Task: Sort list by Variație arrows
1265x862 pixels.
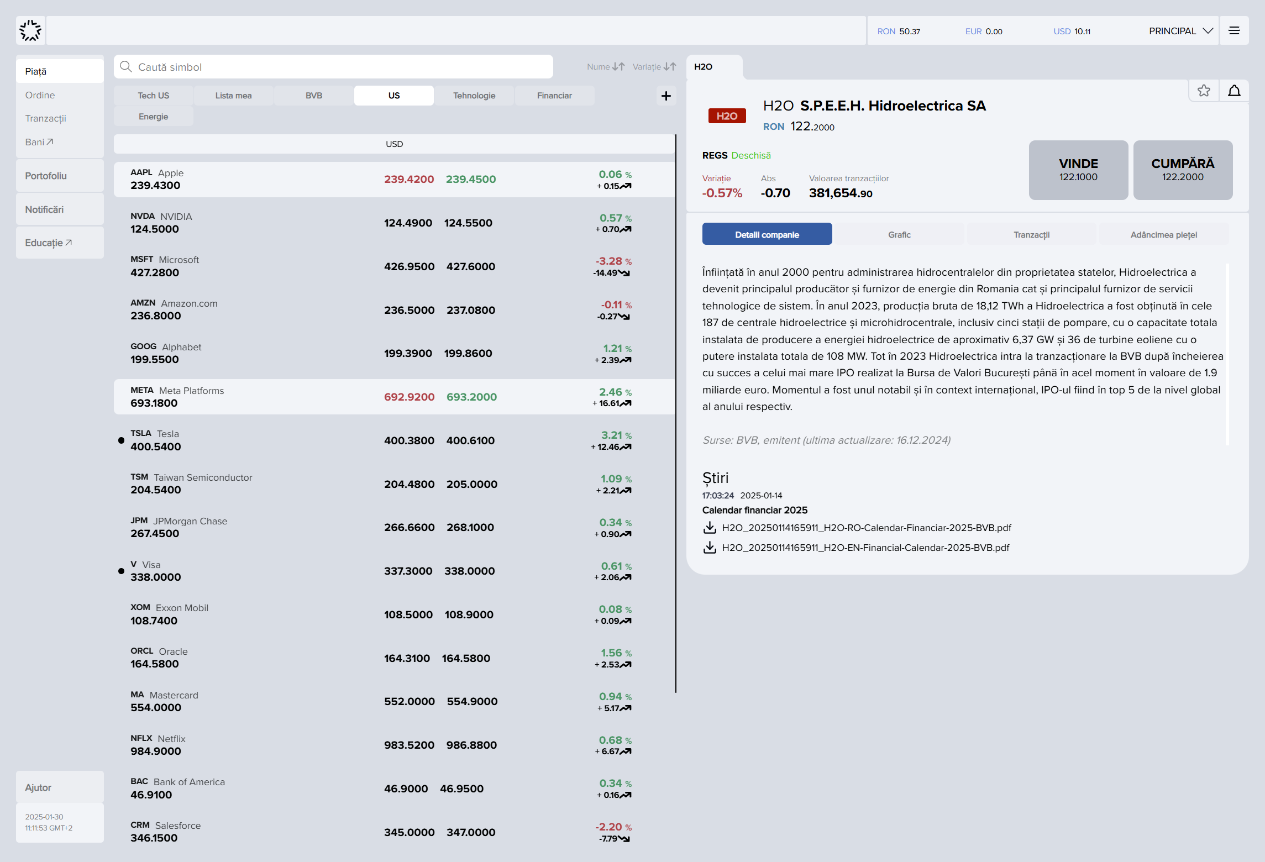Action: tap(670, 67)
